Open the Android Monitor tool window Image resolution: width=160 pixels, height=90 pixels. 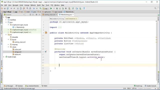click(32, 86)
